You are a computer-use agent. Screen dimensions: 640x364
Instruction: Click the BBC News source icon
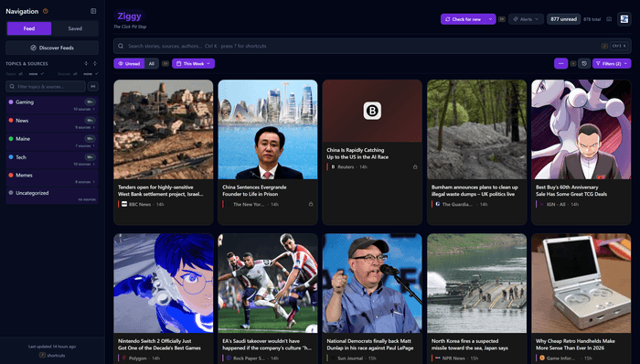[x=124, y=204]
